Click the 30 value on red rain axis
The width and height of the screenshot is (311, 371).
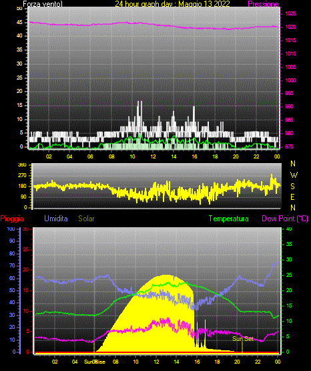(x=26, y=229)
